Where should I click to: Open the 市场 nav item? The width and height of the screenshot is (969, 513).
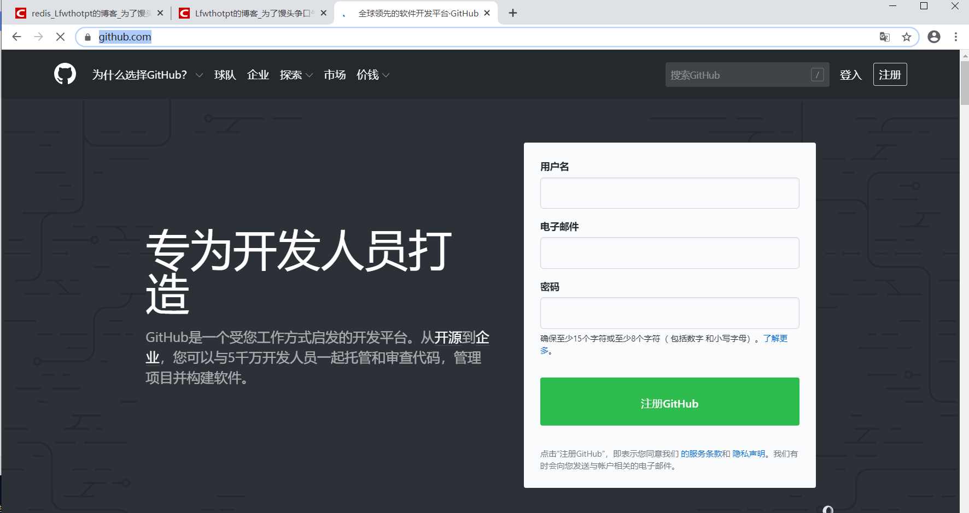pos(335,75)
